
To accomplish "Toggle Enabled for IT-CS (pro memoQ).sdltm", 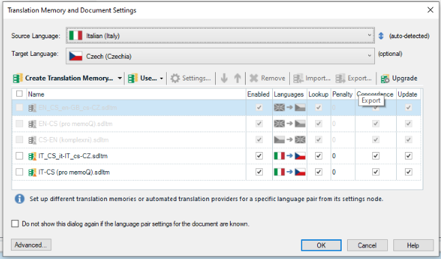I will (x=259, y=172).
